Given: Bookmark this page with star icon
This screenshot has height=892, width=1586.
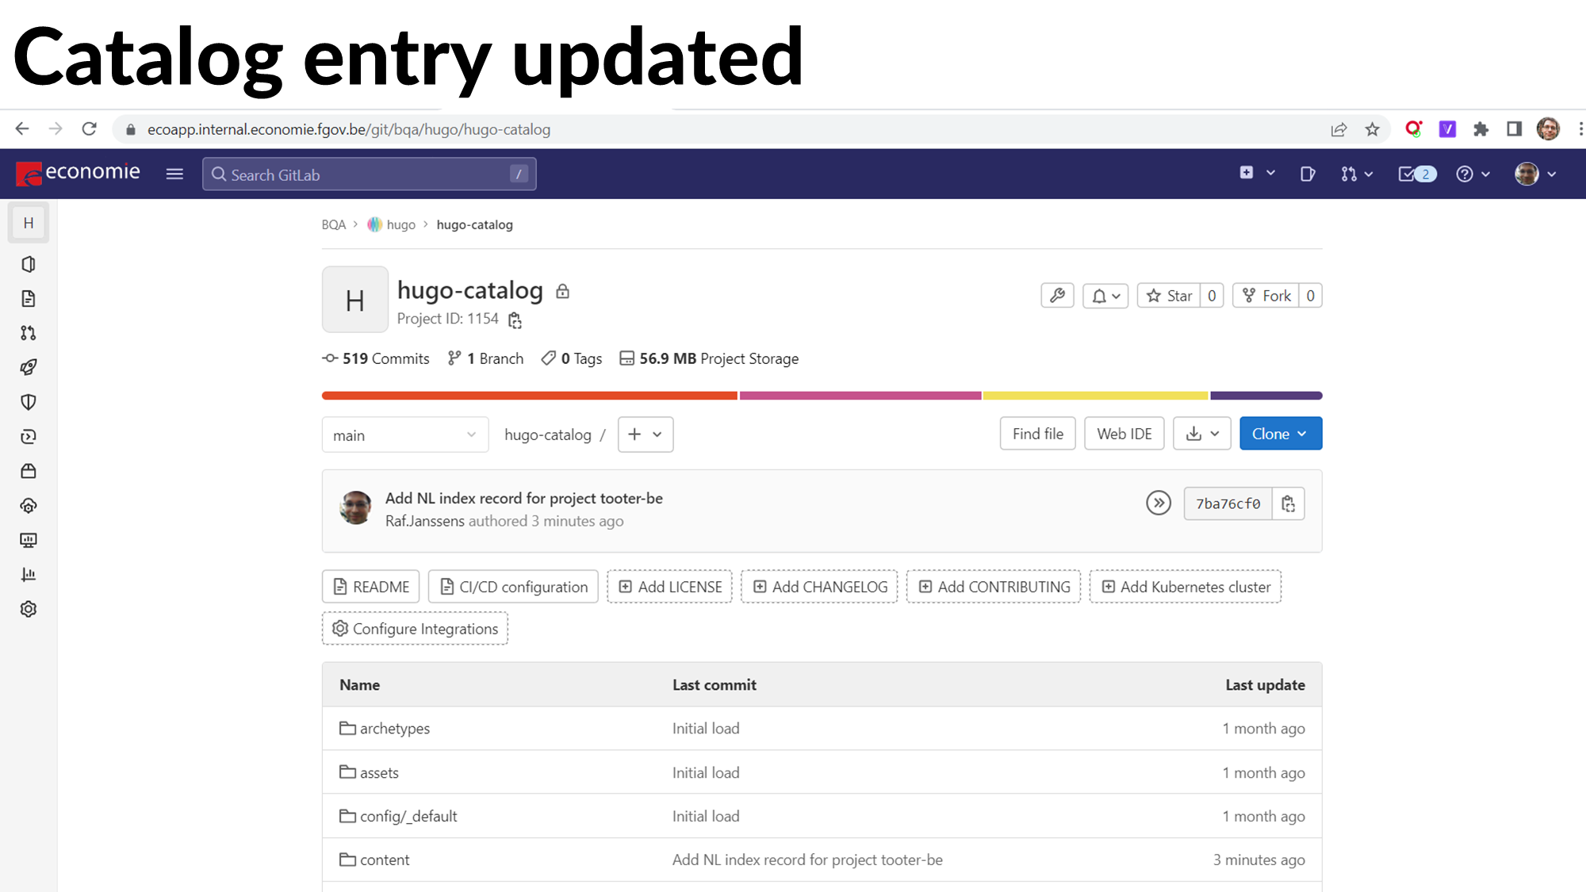Looking at the screenshot, I should tap(1373, 129).
